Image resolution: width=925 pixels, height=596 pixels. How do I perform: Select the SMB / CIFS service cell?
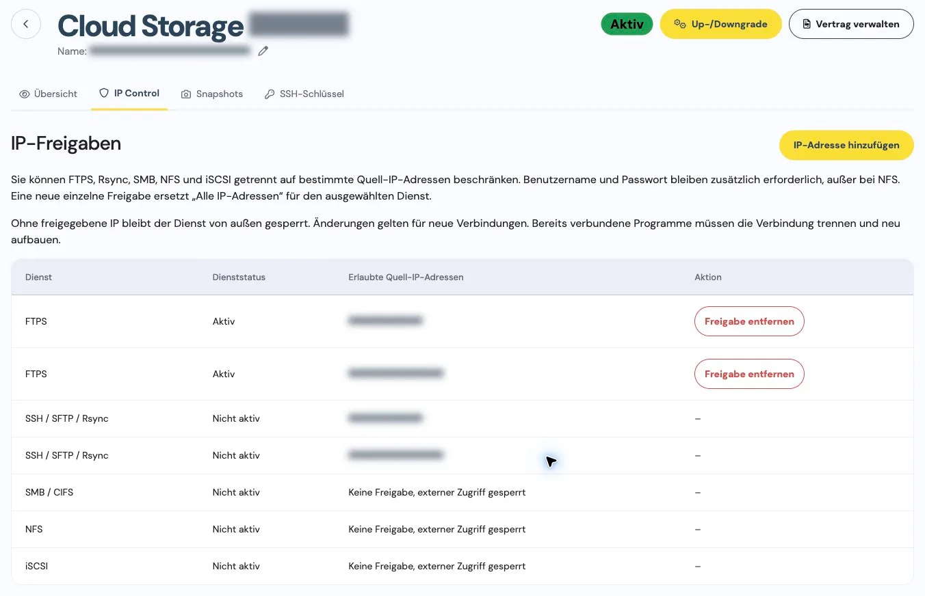49,492
